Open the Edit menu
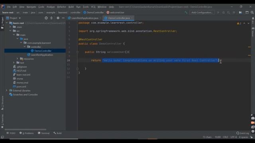 [15, 7]
